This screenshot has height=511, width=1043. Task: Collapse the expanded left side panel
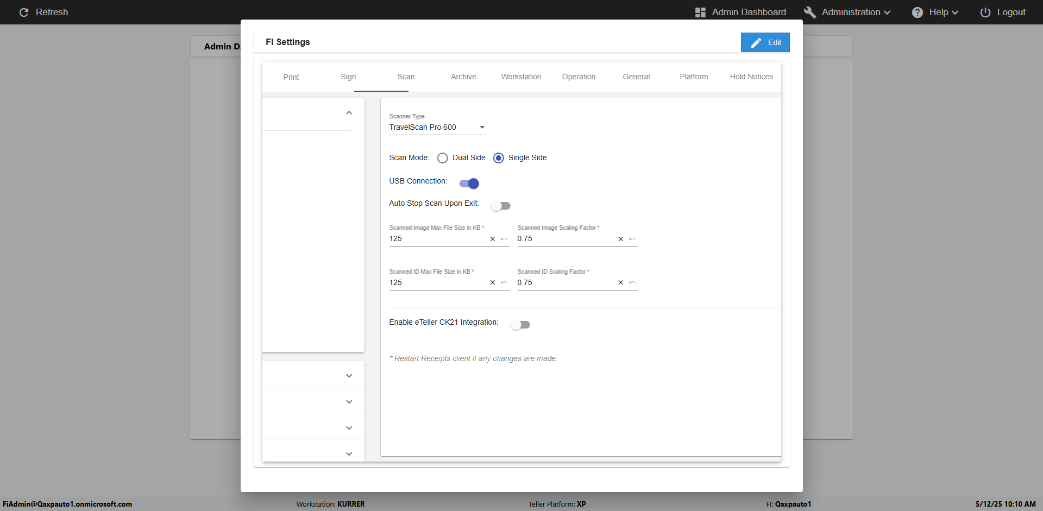pyautogui.click(x=349, y=113)
